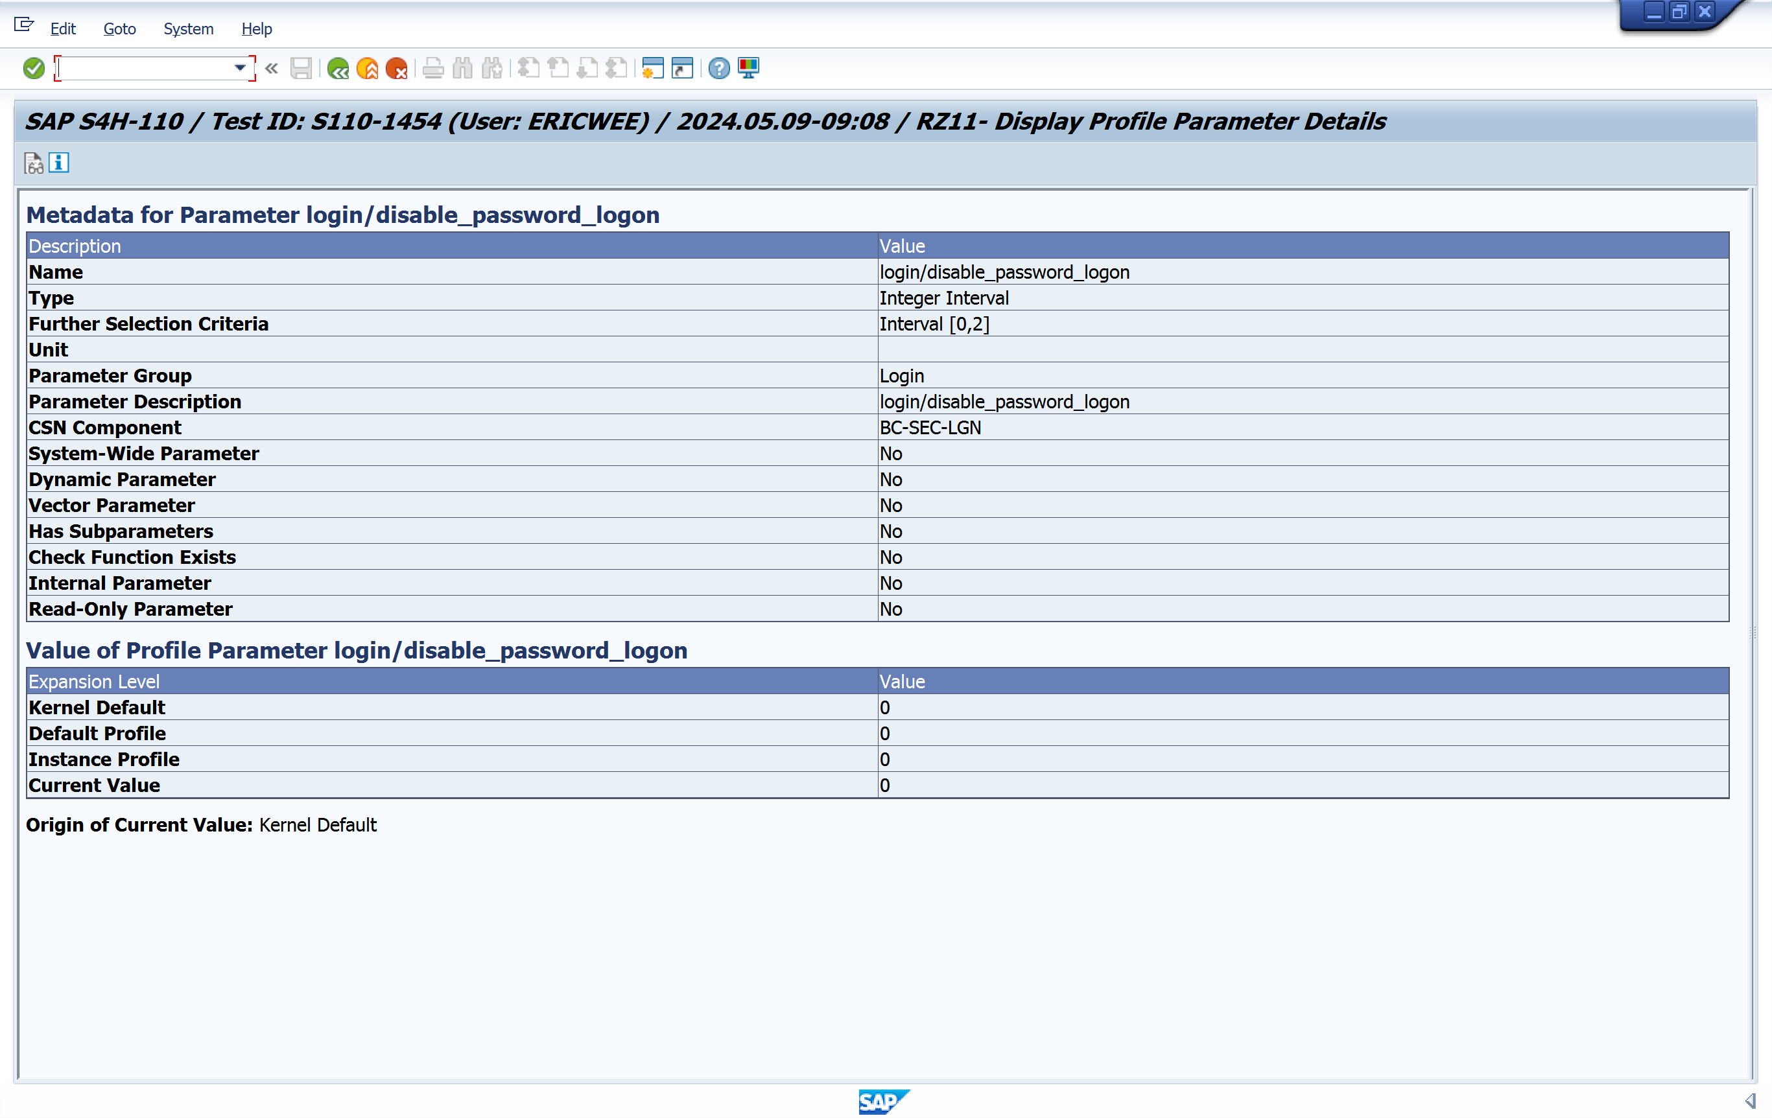Expand the command field dropdown arrow
This screenshot has height=1118, width=1772.
240,69
